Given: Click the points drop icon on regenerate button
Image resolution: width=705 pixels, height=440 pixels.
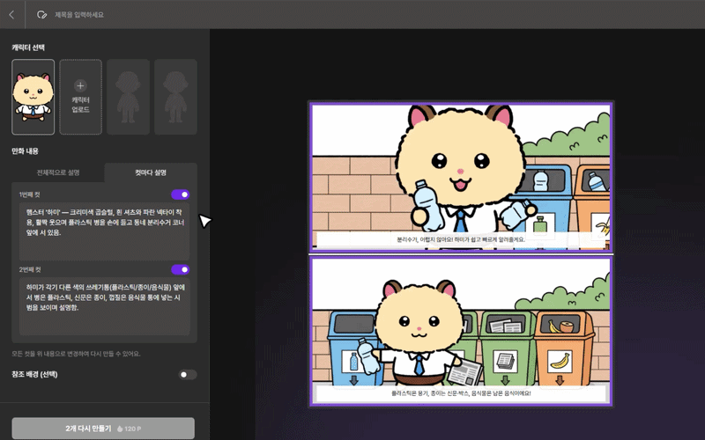Looking at the screenshot, I should pos(120,429).
